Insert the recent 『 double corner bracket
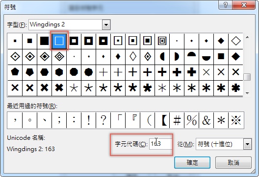This screenshot has height=177, width=259. tap(132, 120)
